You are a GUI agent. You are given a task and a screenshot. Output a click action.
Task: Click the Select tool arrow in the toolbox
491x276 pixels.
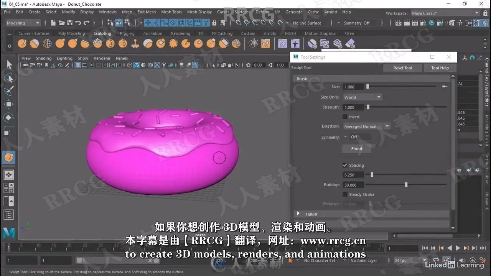pyautogui.click(x=9, y=65)
